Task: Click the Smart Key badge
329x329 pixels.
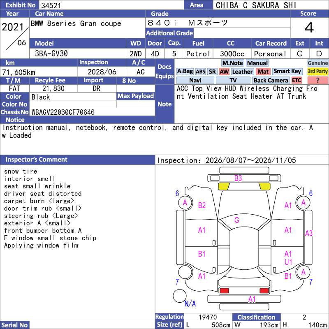Action: pyautogui.click(x=287, y=72)
